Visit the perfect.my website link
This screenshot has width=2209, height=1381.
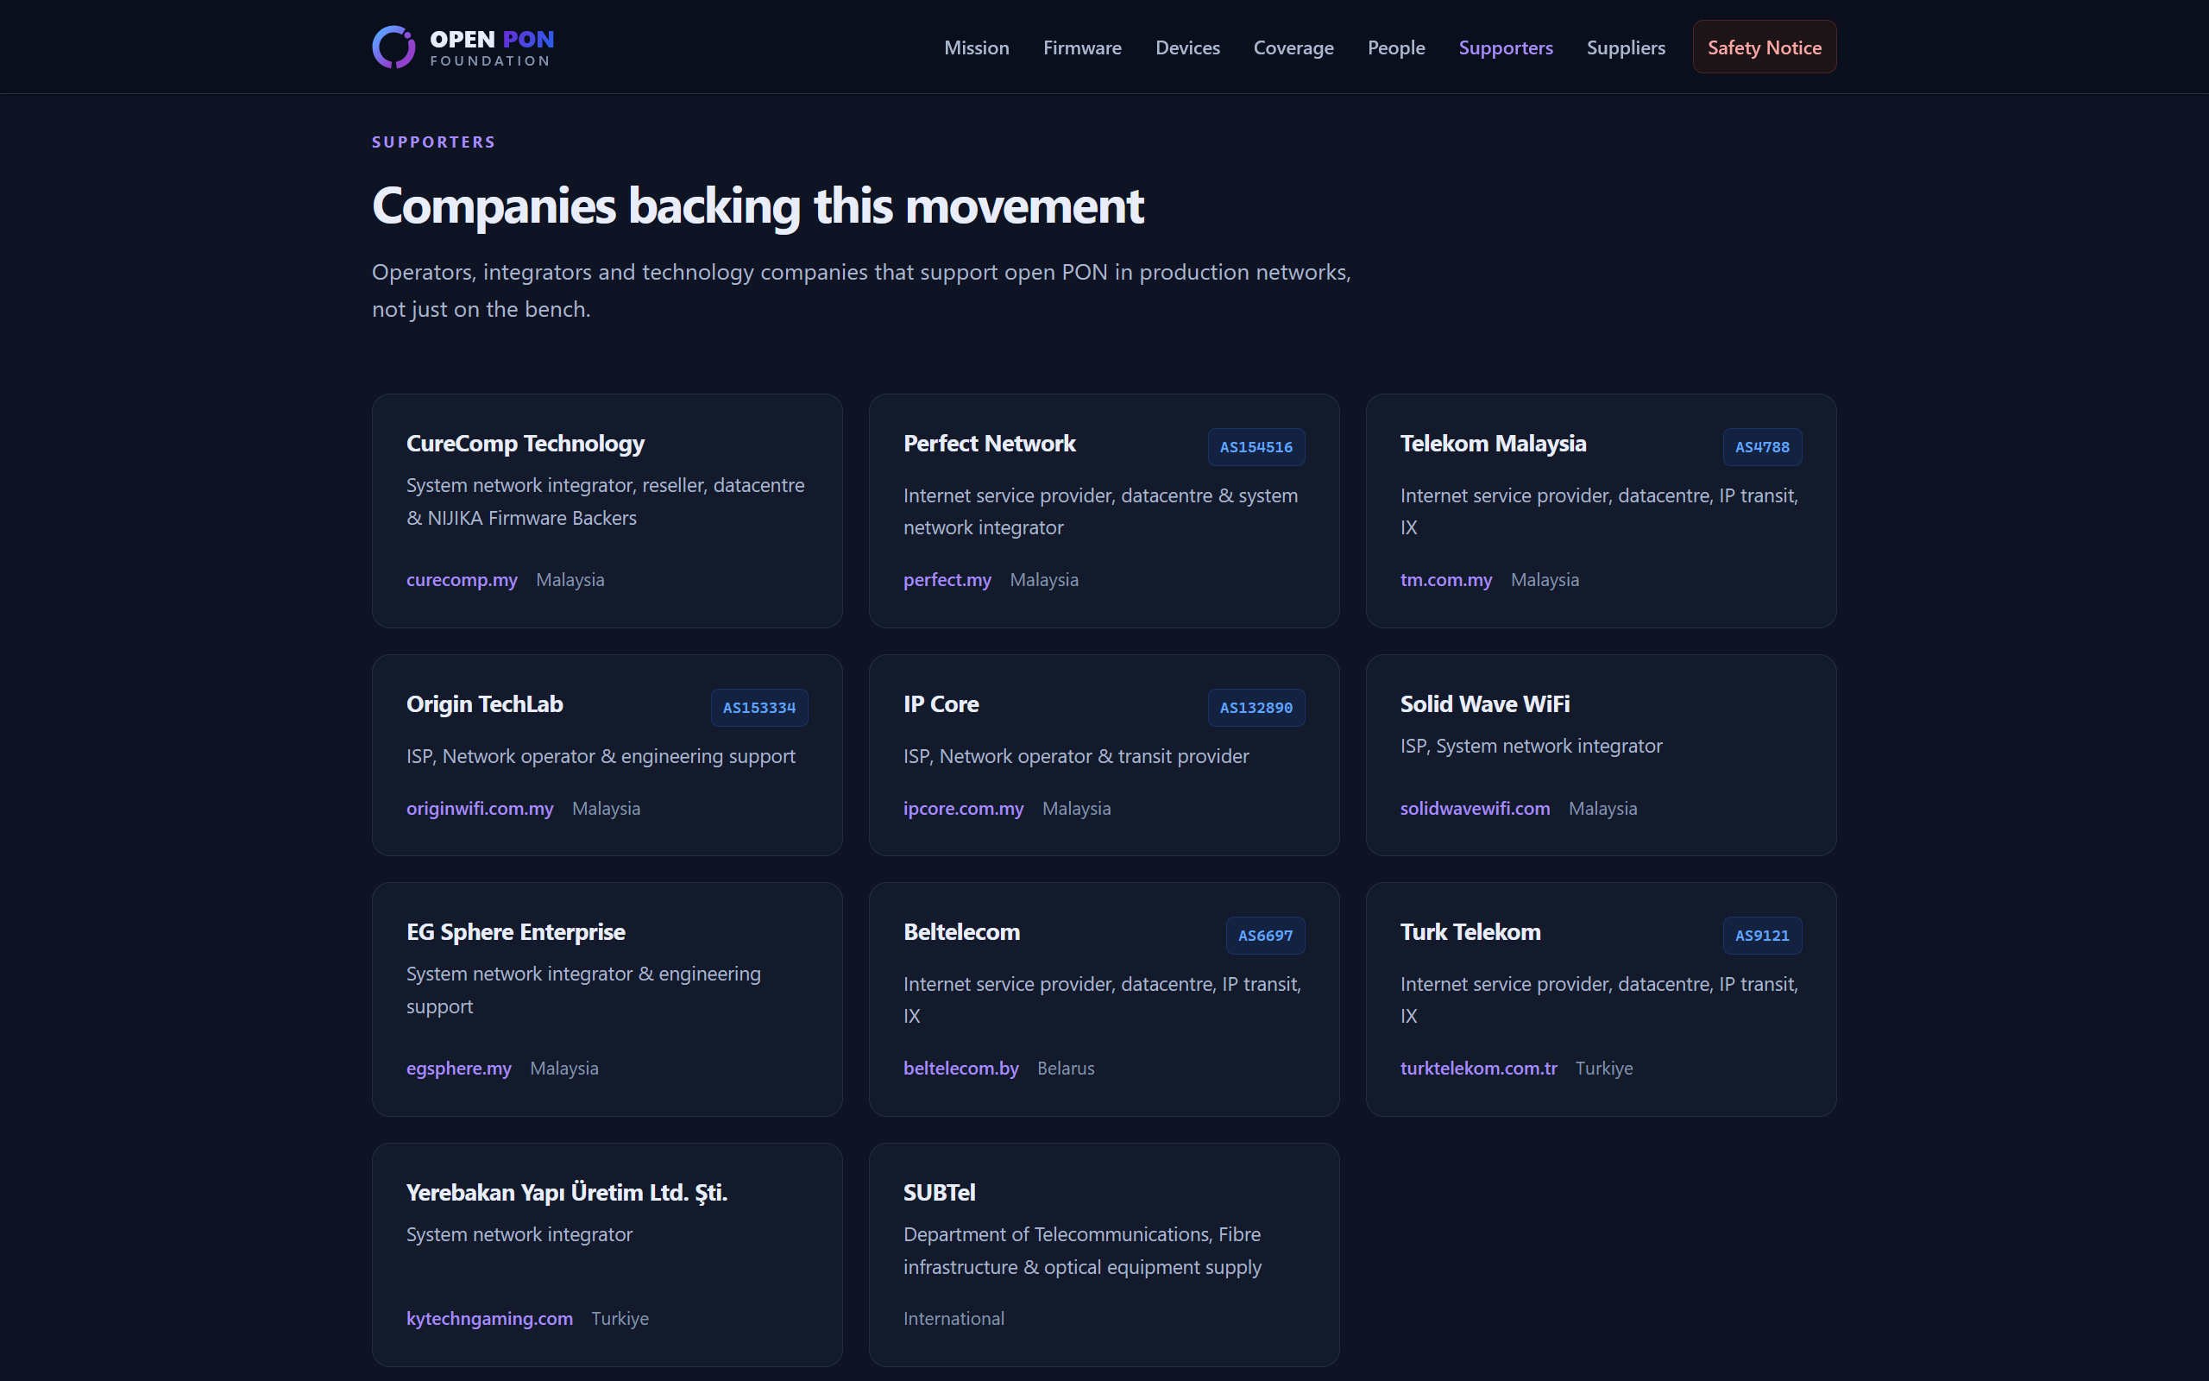point(947,580)
